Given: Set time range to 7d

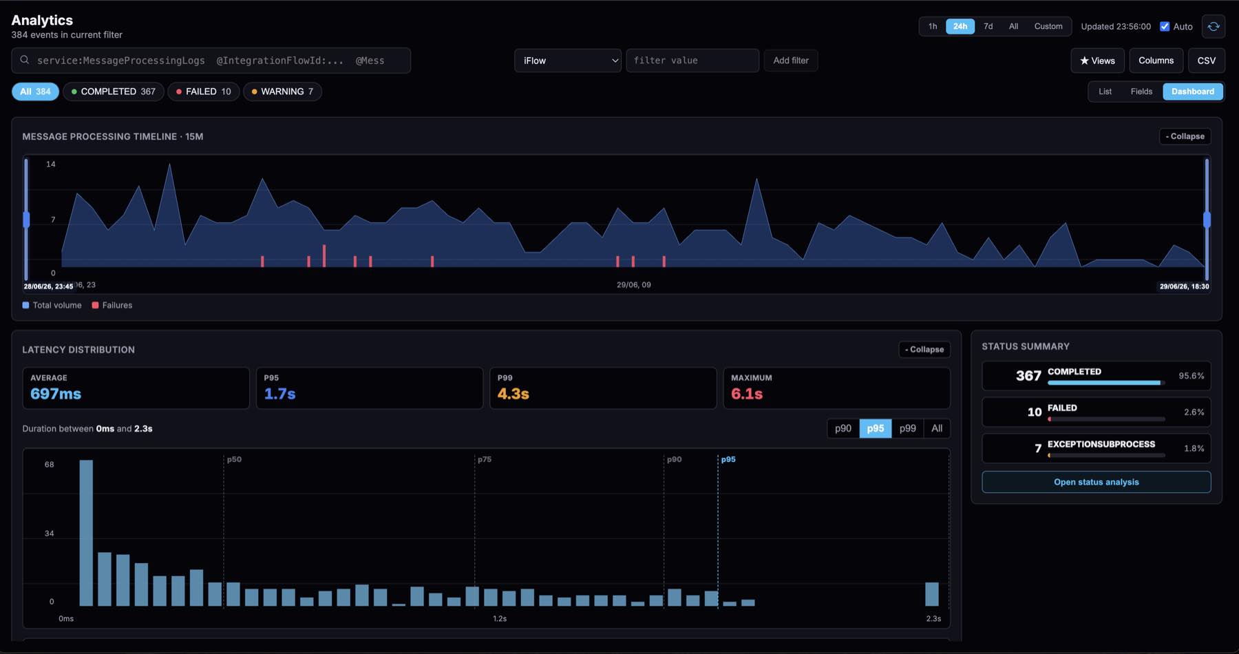Looking at the screenshot, I should point(988,26).
